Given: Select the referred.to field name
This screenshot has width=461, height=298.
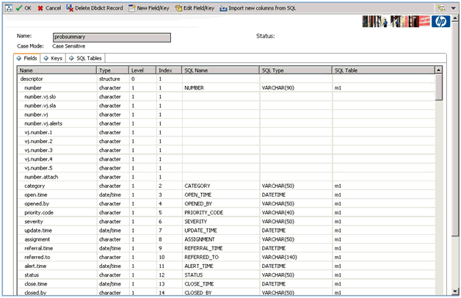Looking at the screenshot, I should point(37,257).
